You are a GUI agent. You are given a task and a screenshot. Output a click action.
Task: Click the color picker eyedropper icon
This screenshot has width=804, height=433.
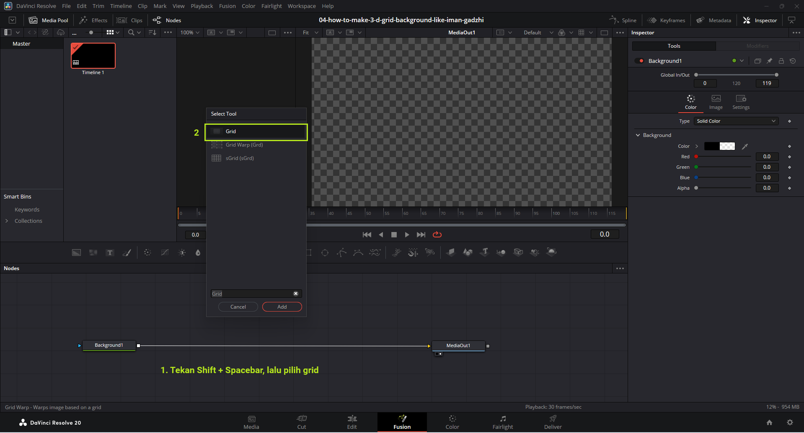click(745, 146)
